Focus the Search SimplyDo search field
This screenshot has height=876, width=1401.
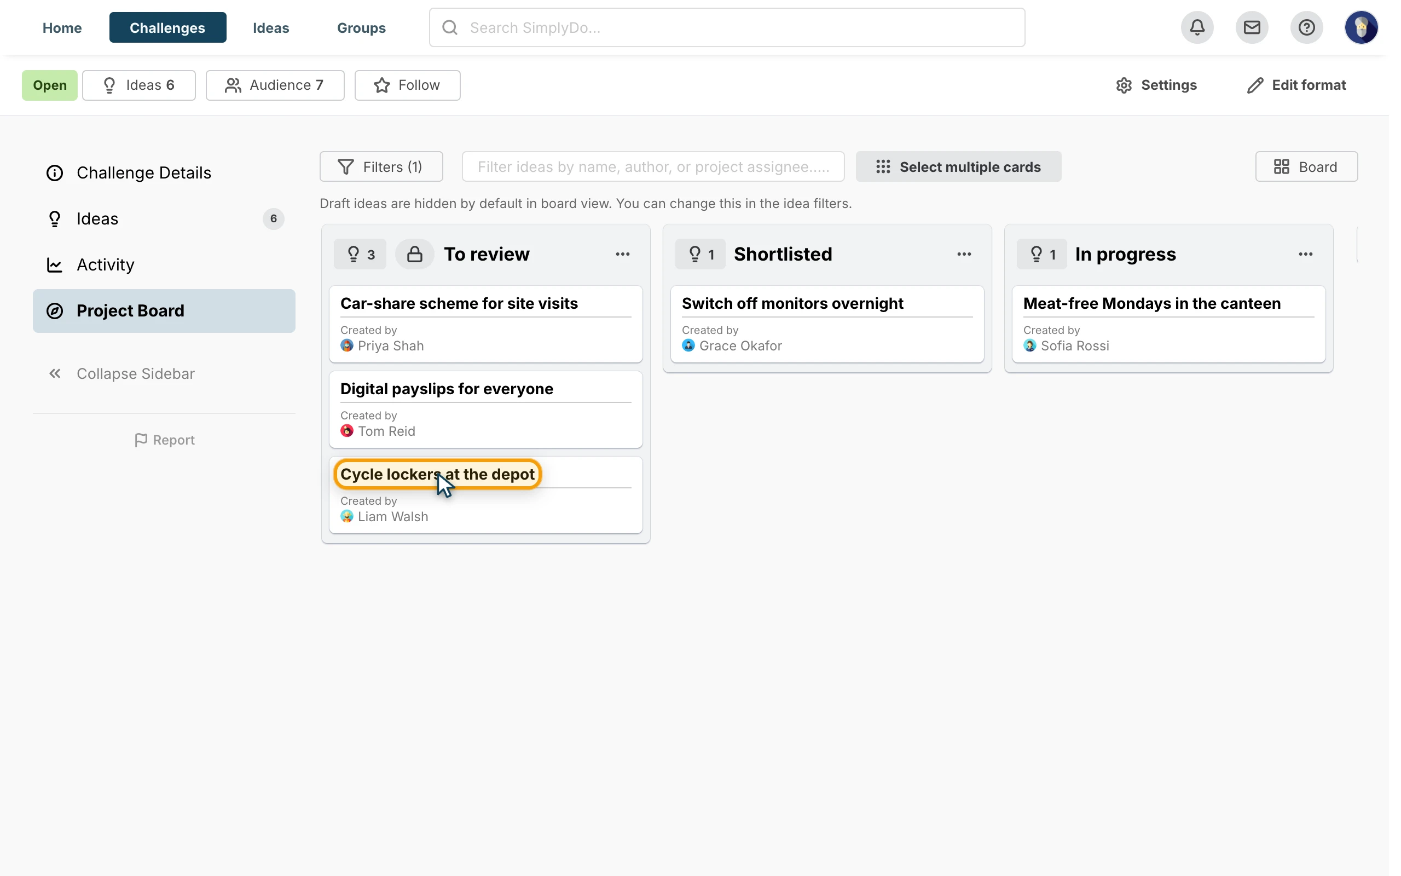click(x=727, y=27)
